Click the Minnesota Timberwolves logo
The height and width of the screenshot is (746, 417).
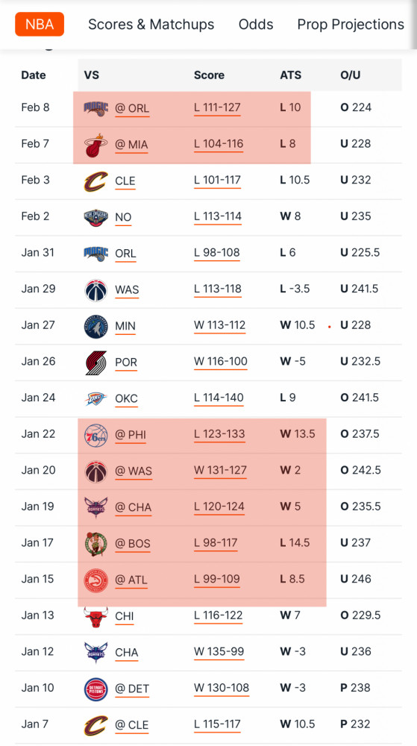(x=95, y=326)
